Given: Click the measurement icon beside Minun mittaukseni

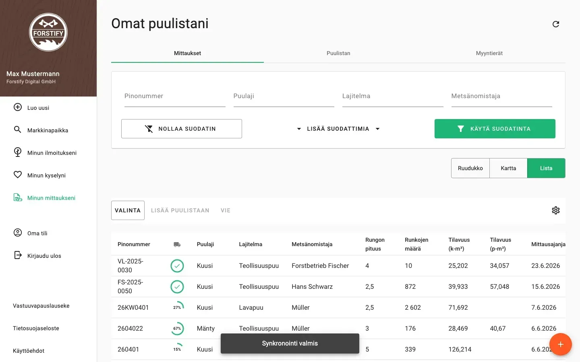Looking at the screenshot, I should point(18,197).
